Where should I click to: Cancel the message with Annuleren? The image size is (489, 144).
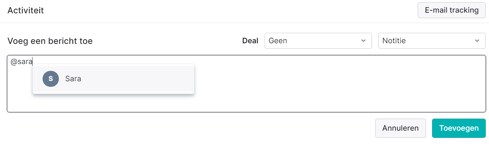(x=400, y=128)
